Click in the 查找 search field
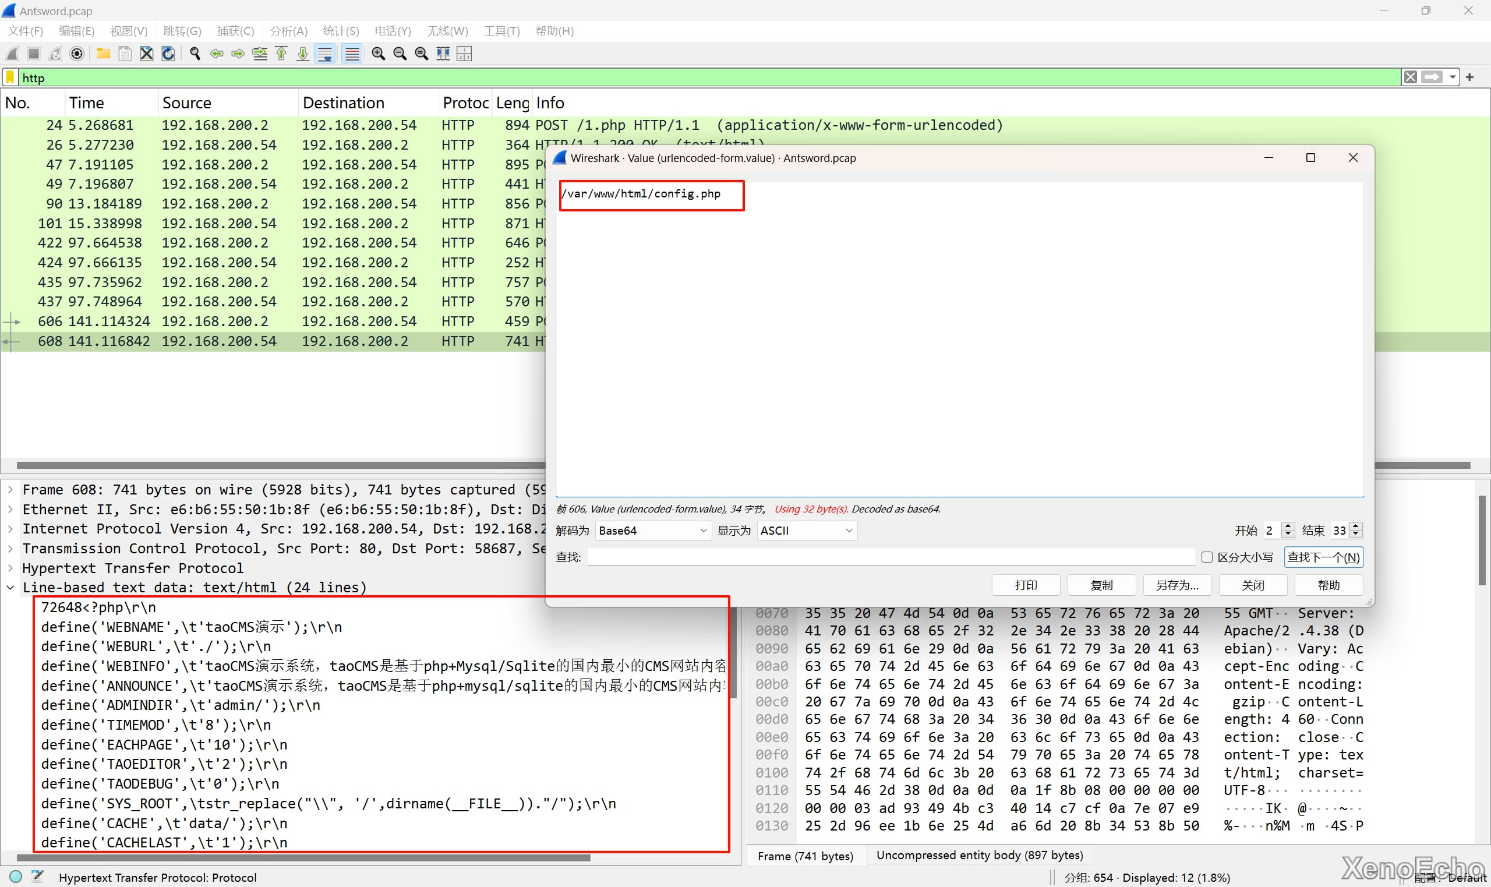The width and height of the screenshot is (1491, 887). click(x=891, y=557)
